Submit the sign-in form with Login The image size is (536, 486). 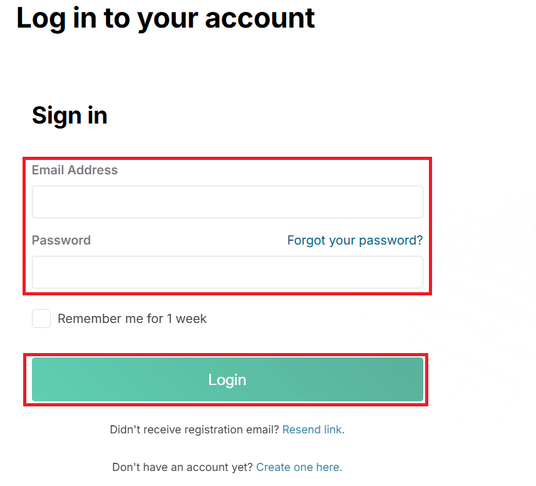227,379
